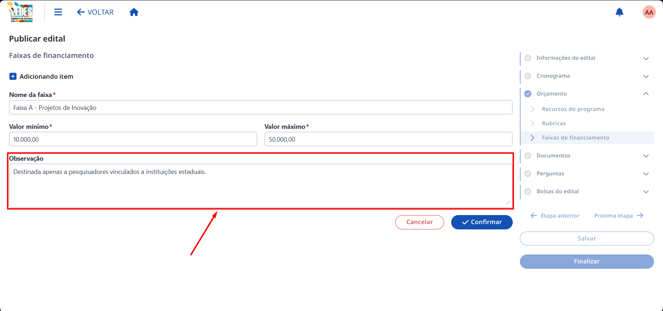Screen dimensions: 663x311
Task: Click the FEDES logo
Action: [x=21, y=12]
